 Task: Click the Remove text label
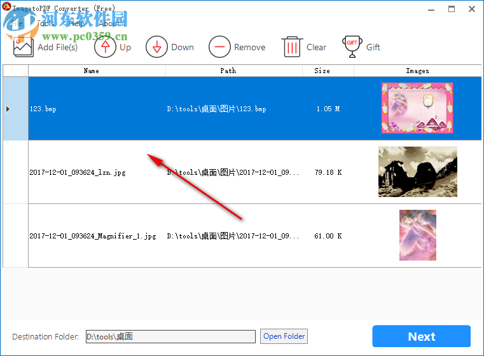(249, 47)
